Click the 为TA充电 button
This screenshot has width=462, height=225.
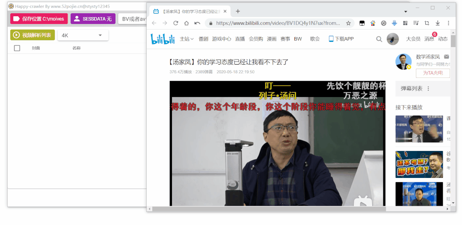click(433, 73)
